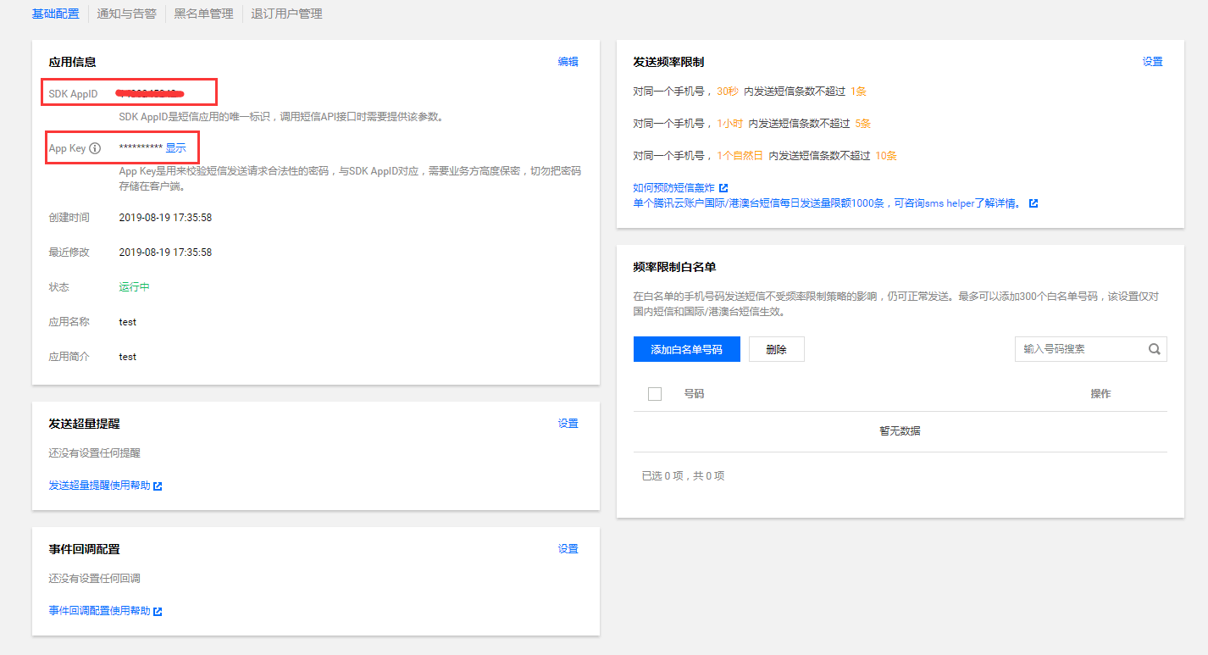Click external link icon after sms helper notice
The width and height of the screenshot is (1208, 655).
1033,204
